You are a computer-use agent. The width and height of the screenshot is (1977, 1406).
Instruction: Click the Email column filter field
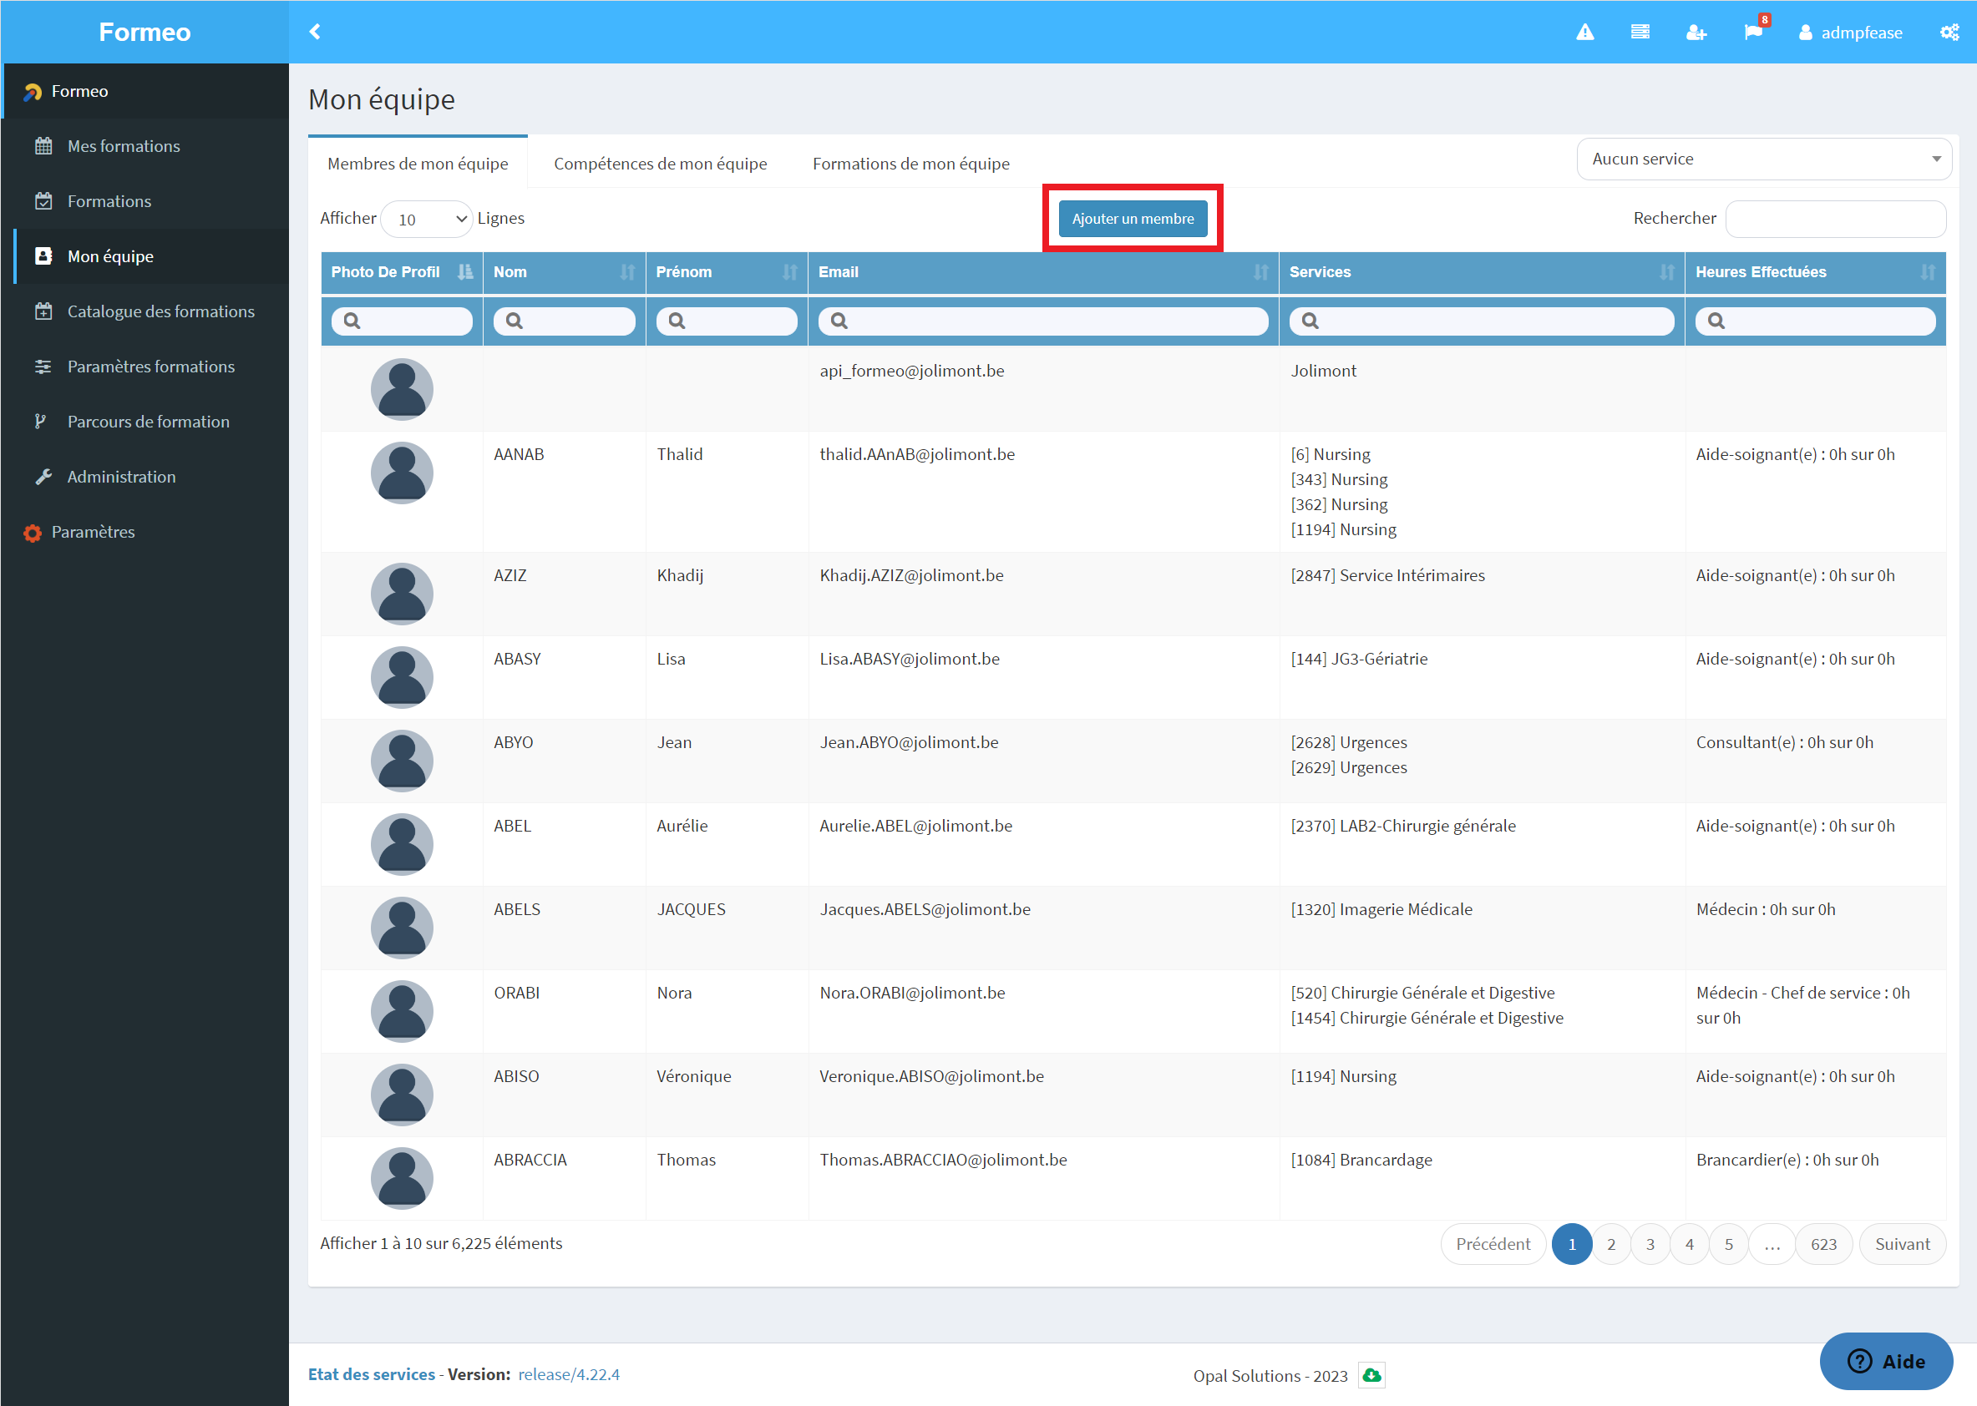tap(1042, 321)
